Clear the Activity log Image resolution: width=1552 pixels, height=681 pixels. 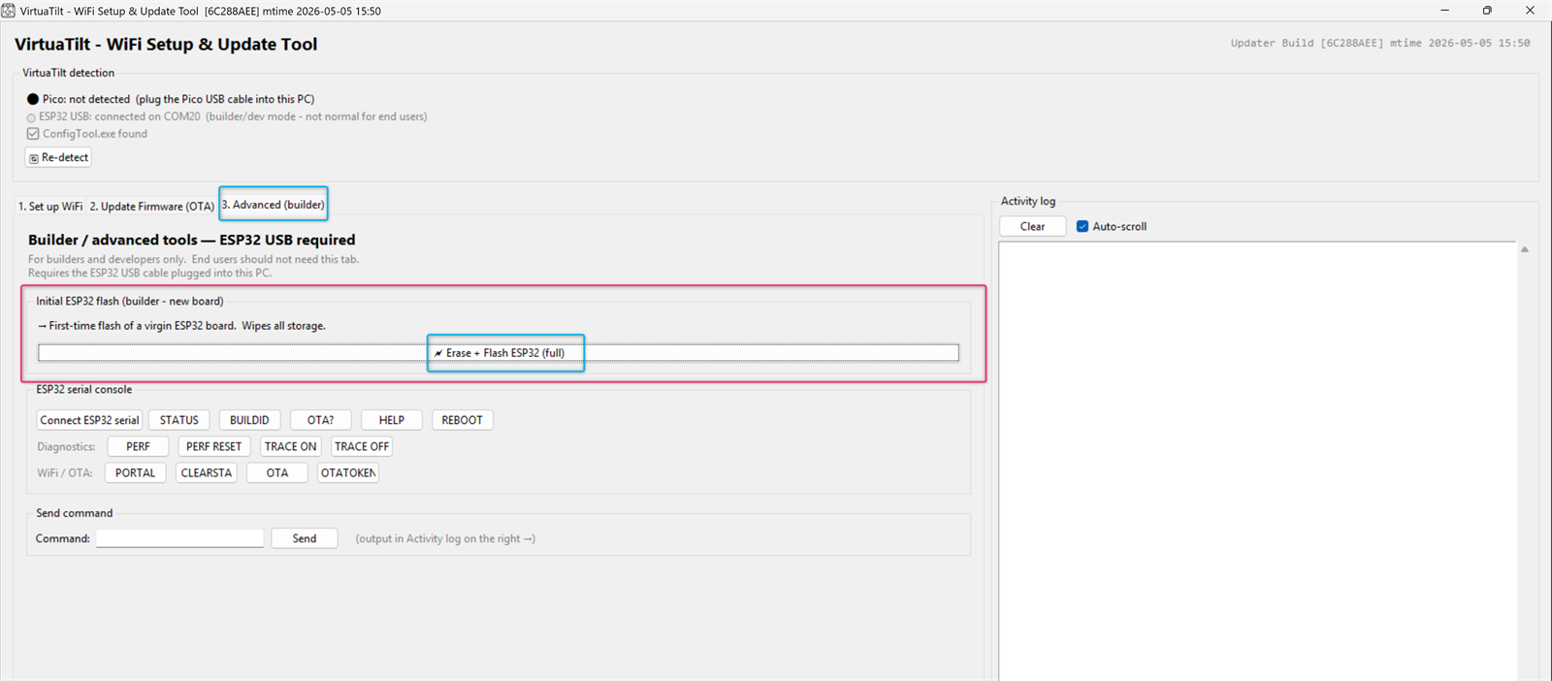[1033, 226]
